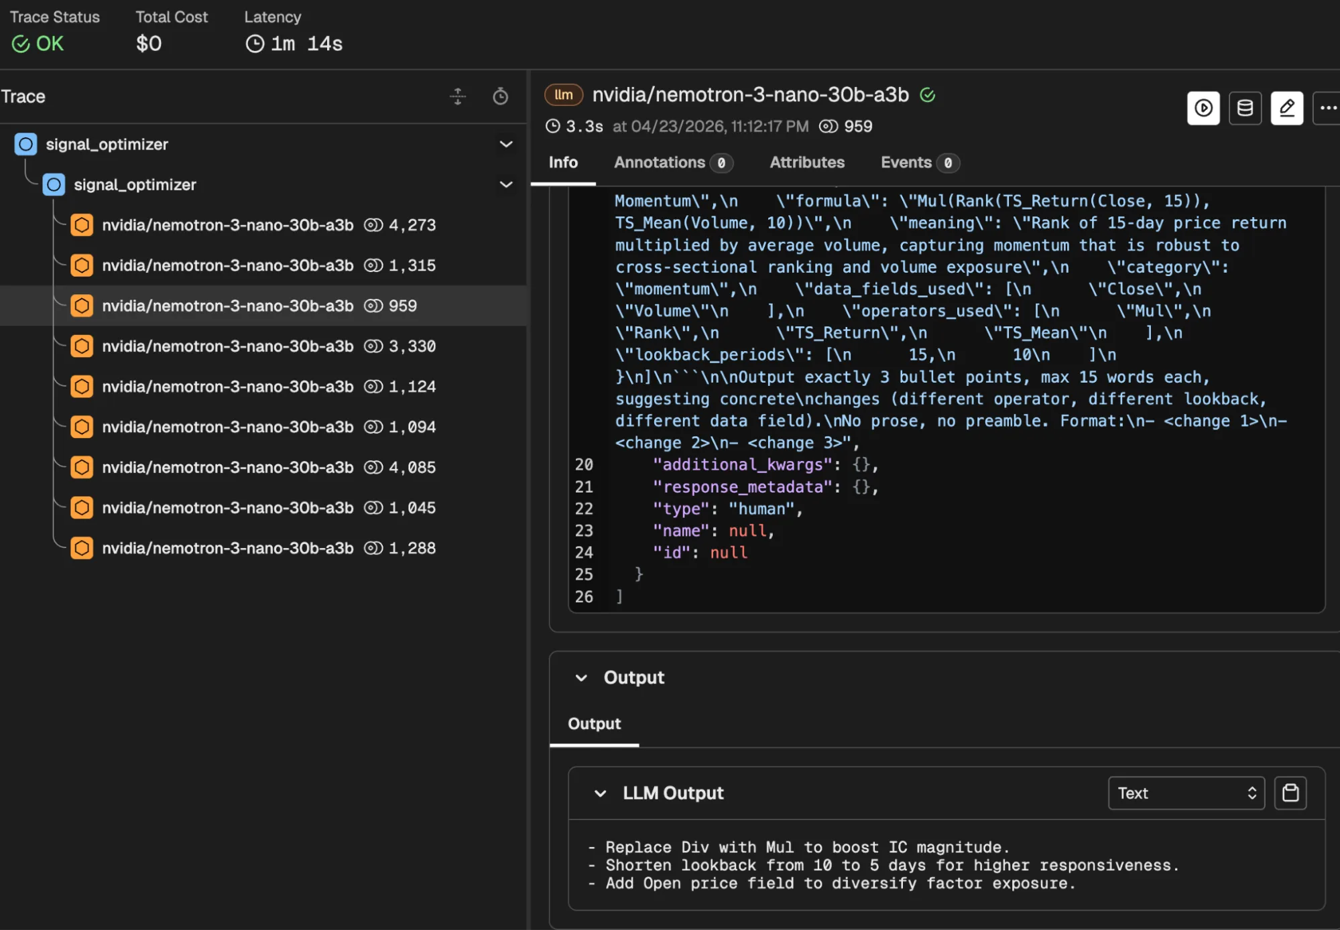The width and height of the screenshot is (1340, 930).
Task: Click orange LLM icon on the 1,315 token row
Action: (x=82, y=265)
